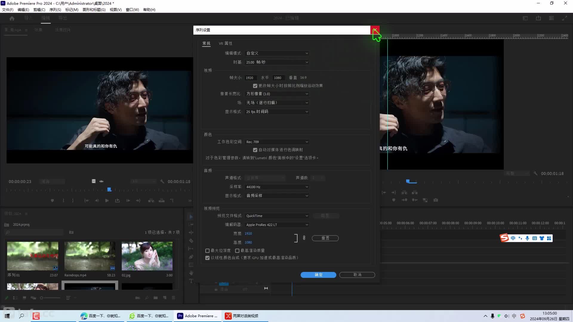The width and height of the screenshot is (573, 322).
Task: Select the Type tool
Action: 191,281
